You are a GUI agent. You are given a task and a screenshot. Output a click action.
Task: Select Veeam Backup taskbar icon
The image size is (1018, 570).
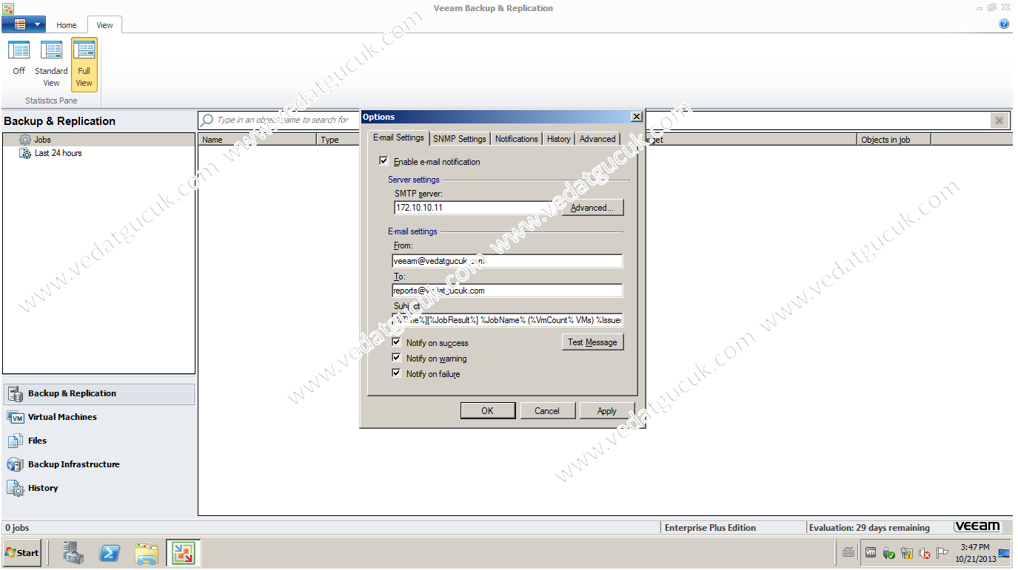coord(183,553)
